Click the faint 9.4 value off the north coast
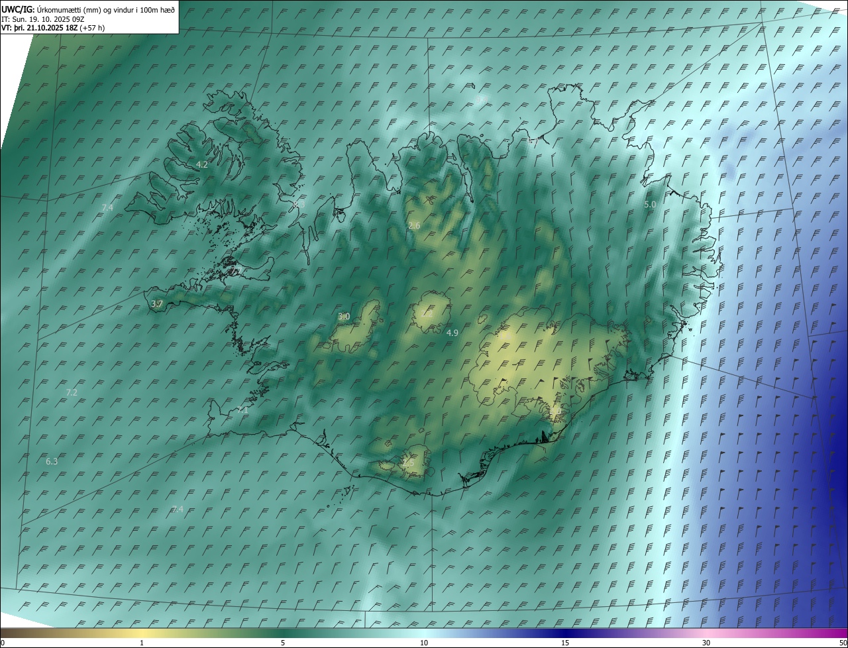848x648 pixels. pos(482,99)
